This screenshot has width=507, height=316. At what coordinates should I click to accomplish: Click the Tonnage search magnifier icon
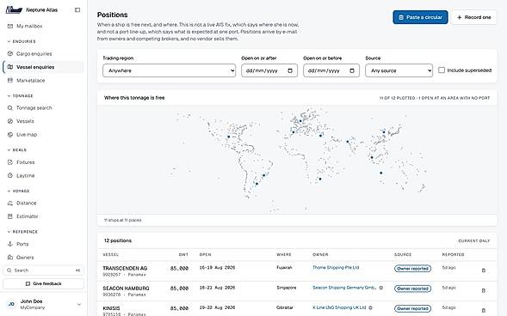10,107
